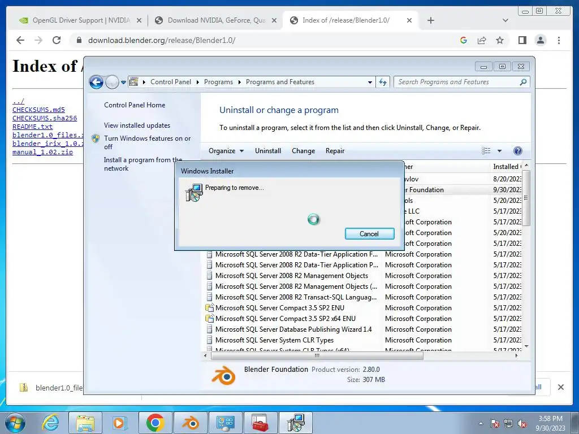Bookmark this page with star icon
The image size is (579, 434).
pos(500,40)
